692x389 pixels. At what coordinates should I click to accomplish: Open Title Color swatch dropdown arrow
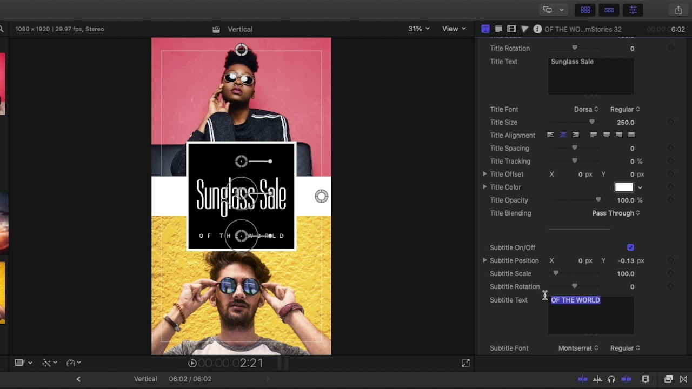[640, 187]
